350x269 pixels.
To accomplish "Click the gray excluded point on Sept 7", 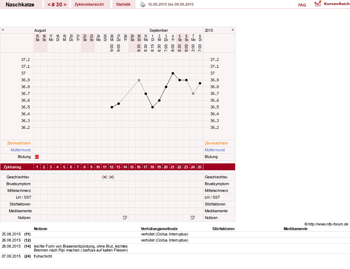I will point(193,93).
